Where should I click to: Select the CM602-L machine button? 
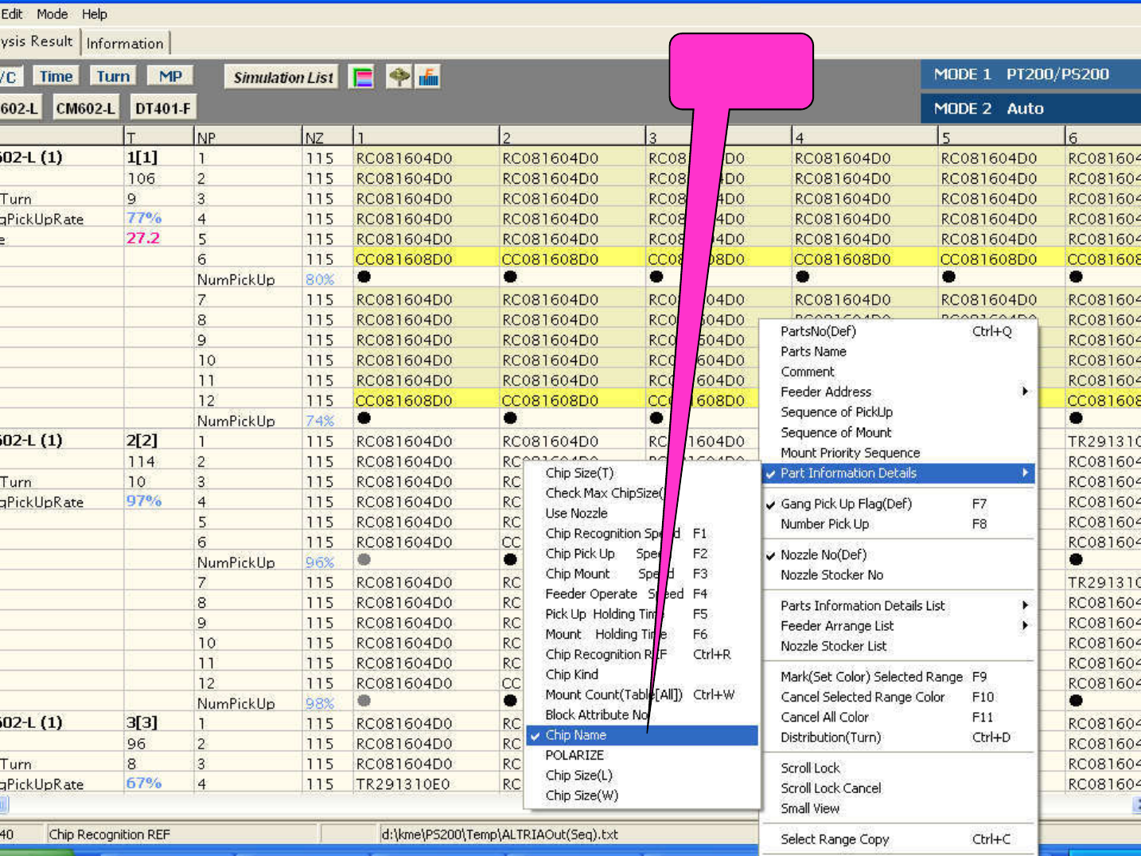(85, 108)
